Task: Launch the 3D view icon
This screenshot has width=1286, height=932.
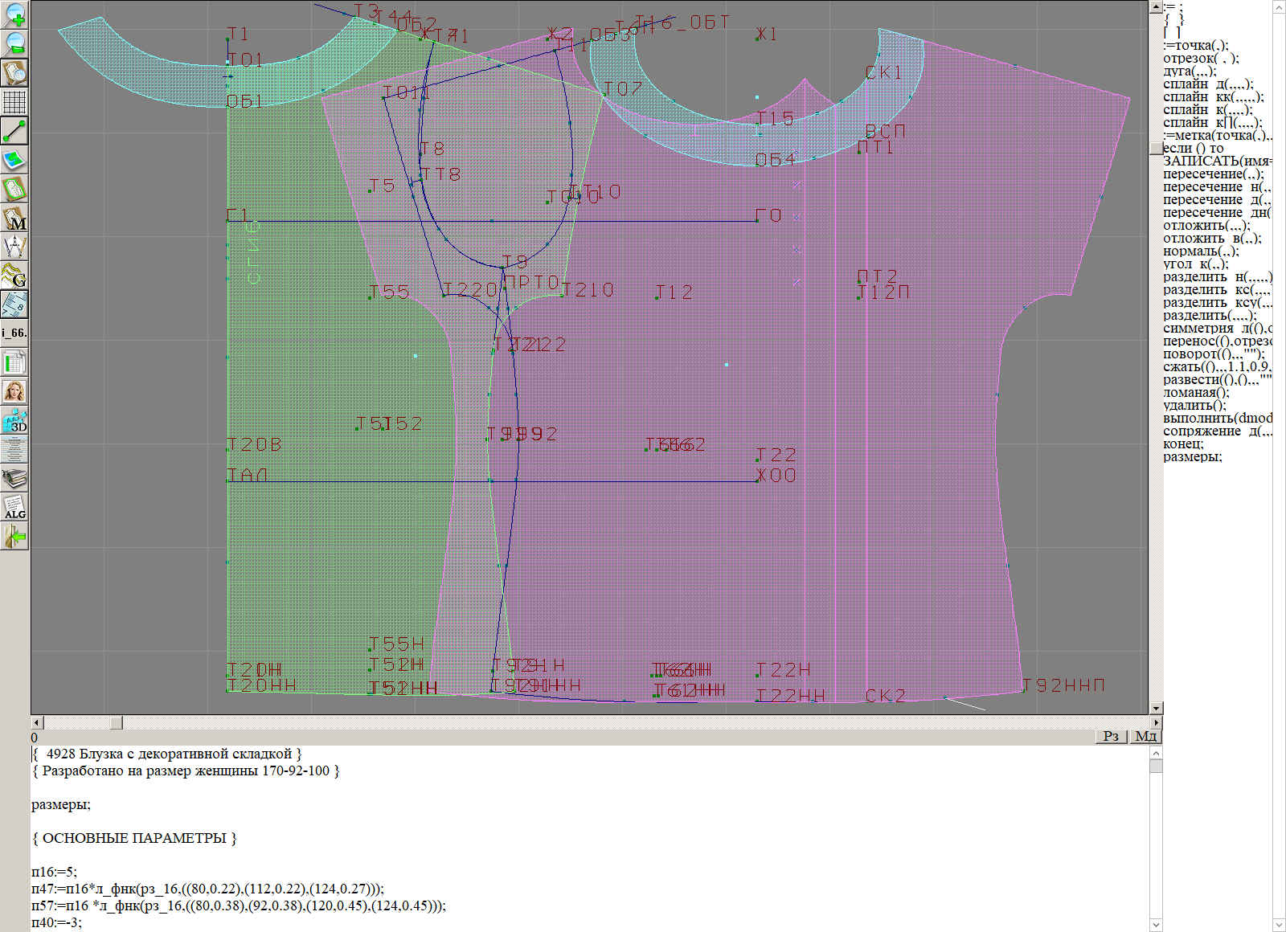Action: [14, 420]
